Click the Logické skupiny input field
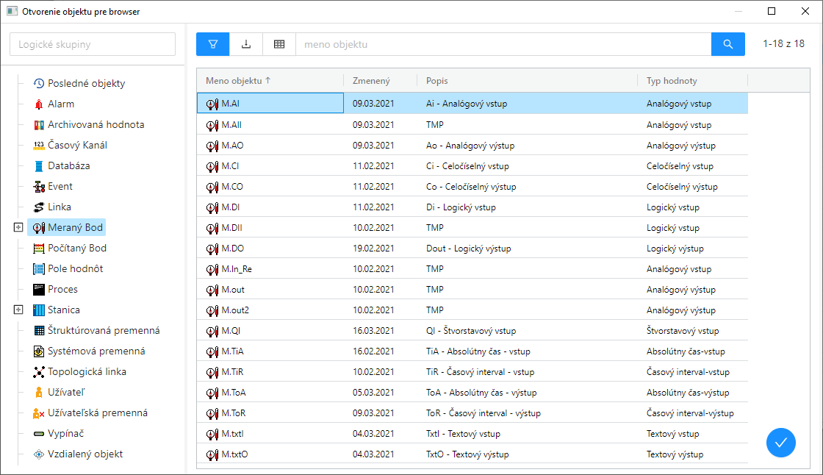 93,44
